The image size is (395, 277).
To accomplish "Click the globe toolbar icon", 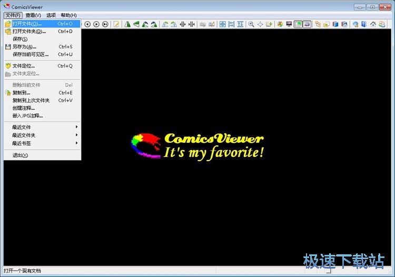I will pos(355,24).
